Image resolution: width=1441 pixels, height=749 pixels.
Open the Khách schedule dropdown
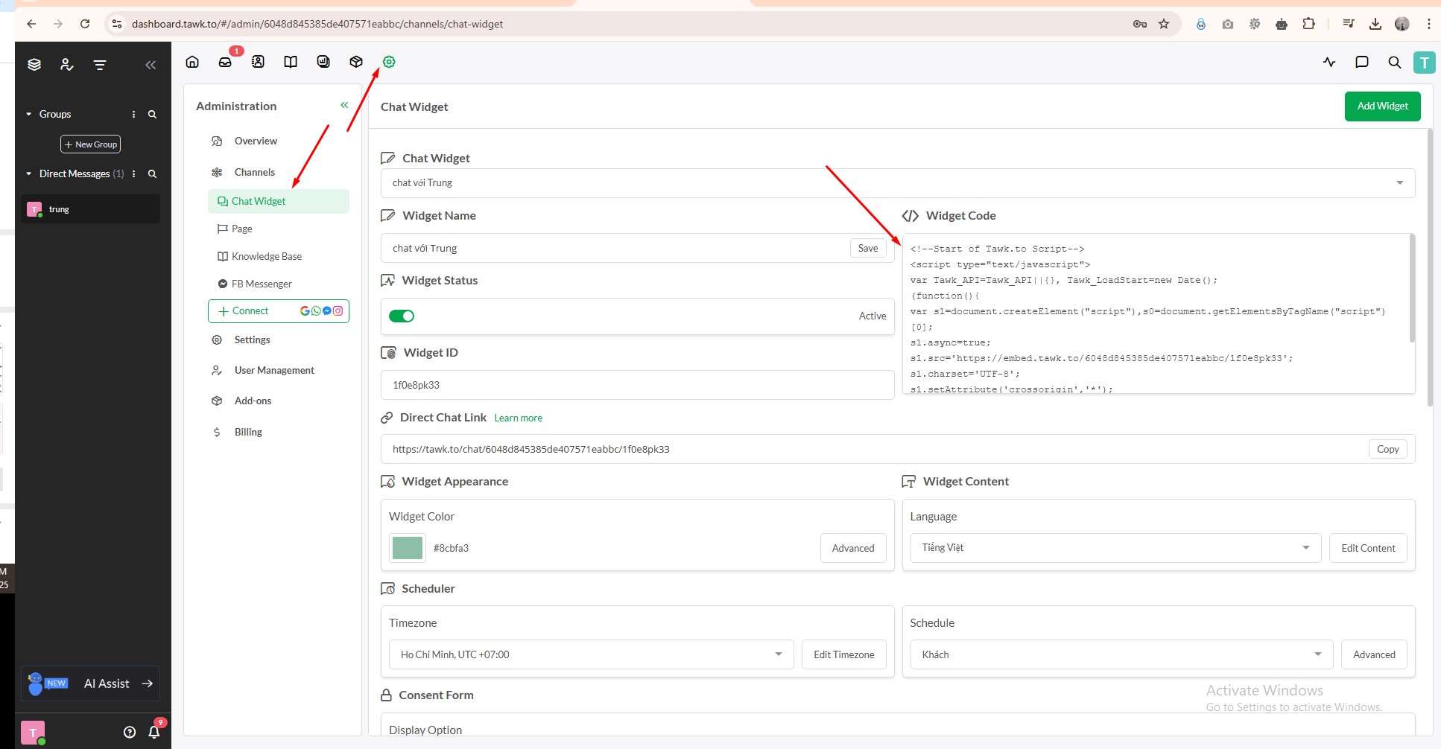click(1121, 654)
